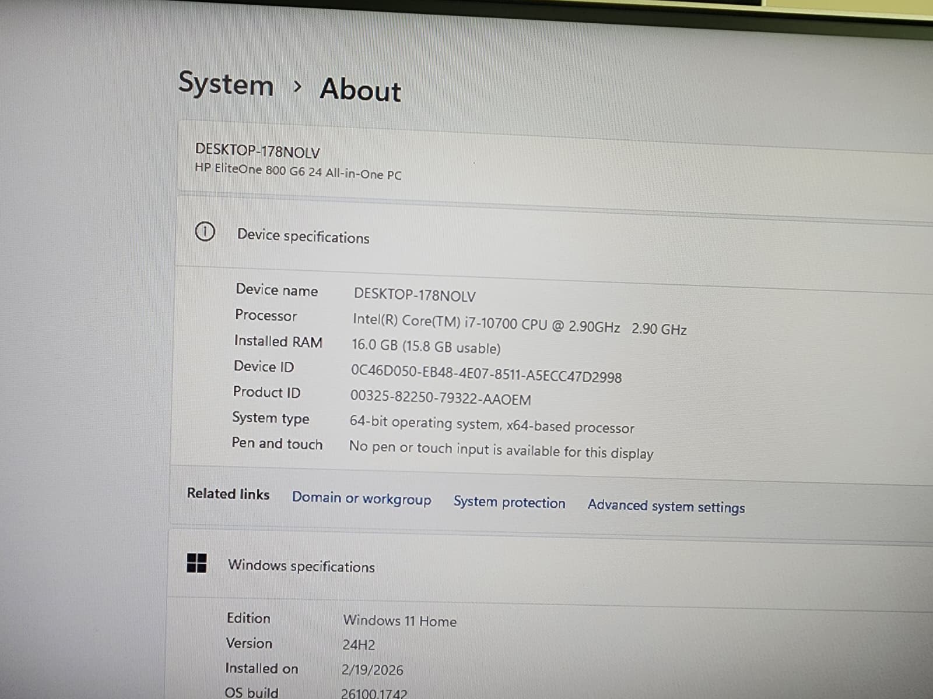Screen dimensions: 933x699
Task: Click the OS build label
Action: (x=251, y=693)
